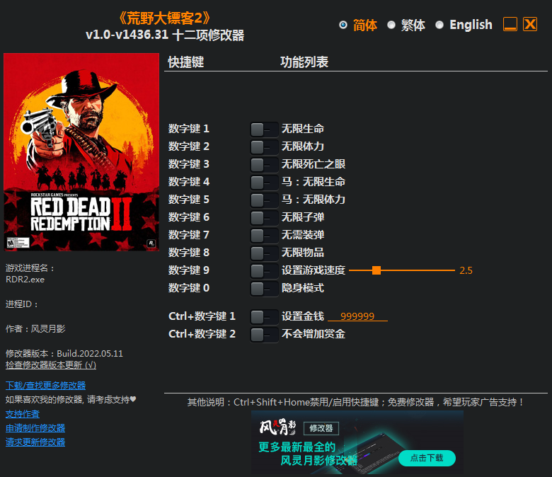The image size is (552, 477).
Task: Click 功能列表 column header
Action: 304,62
